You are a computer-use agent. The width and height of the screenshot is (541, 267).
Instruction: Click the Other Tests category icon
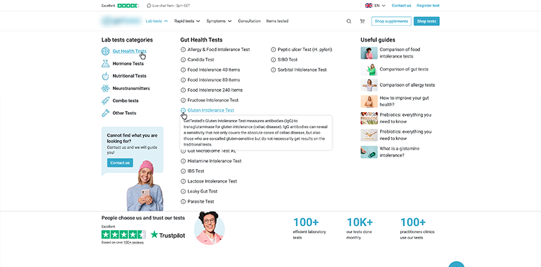point(106,113)
